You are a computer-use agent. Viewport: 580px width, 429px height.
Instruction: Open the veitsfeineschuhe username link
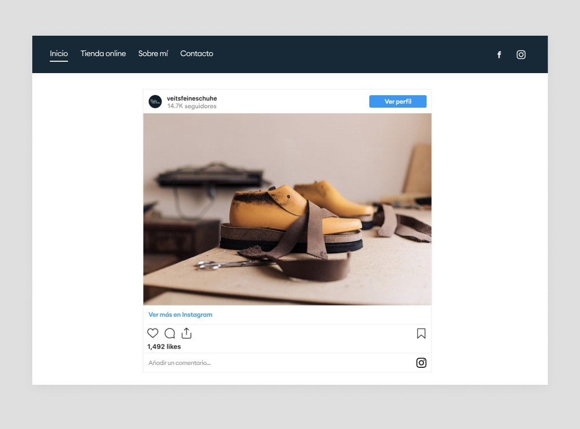[191, 99]
